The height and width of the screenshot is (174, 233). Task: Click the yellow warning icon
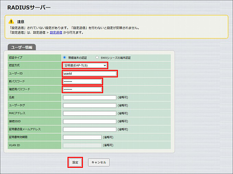pyautogui.click(x=11, y=21)
